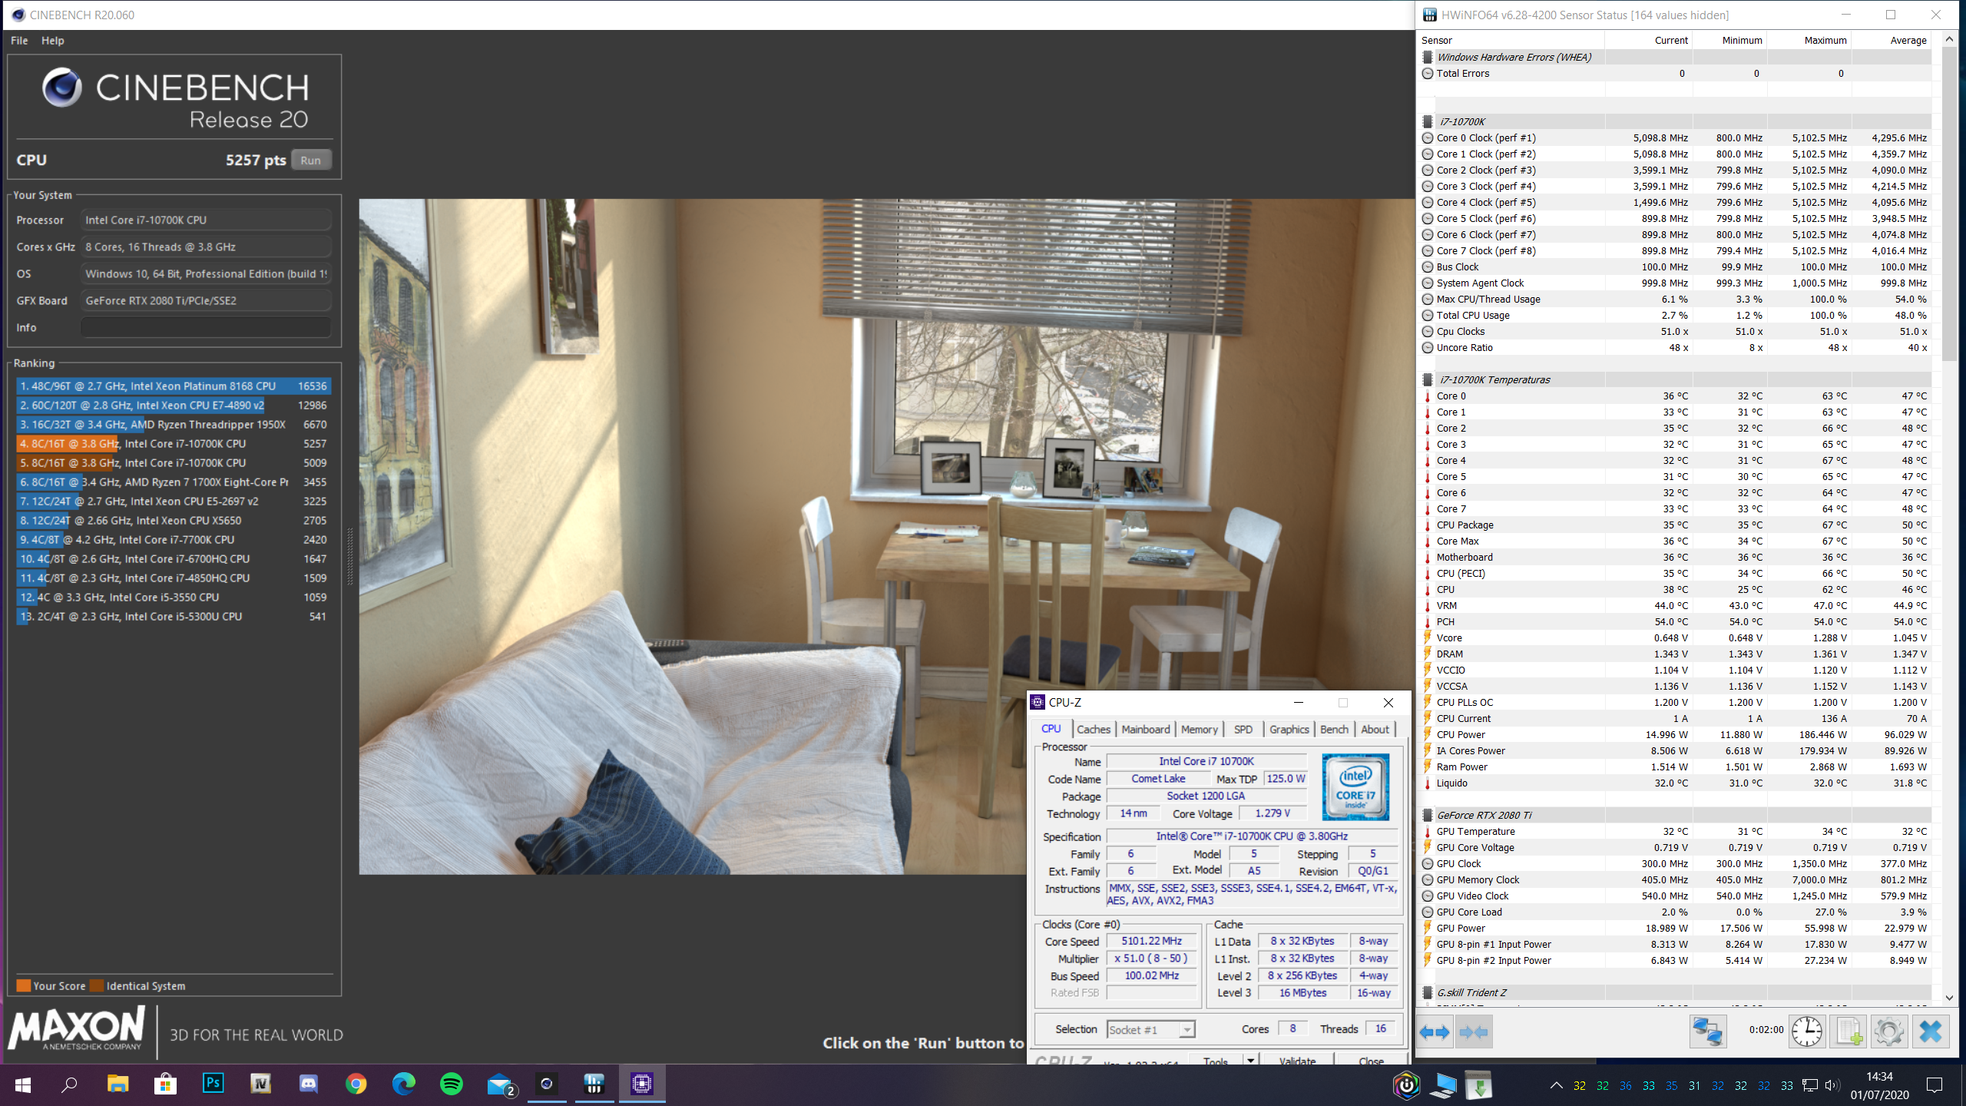Viewport: 1966px width, 1106px height.
Task: Select CPU Package temperature row in HWiNFO
Action: coord(1674,525)
